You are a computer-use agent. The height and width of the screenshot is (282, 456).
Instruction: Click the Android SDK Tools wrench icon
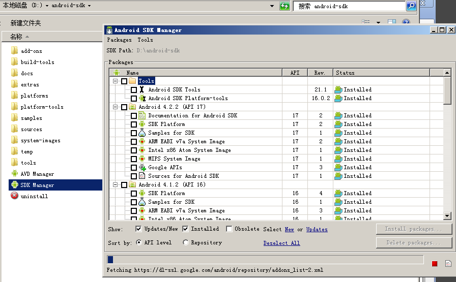141,89
